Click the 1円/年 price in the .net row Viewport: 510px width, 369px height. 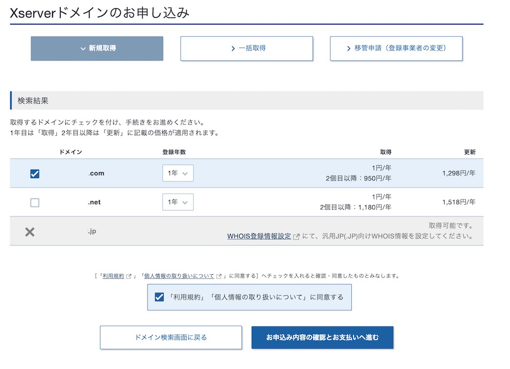point(381,197)
